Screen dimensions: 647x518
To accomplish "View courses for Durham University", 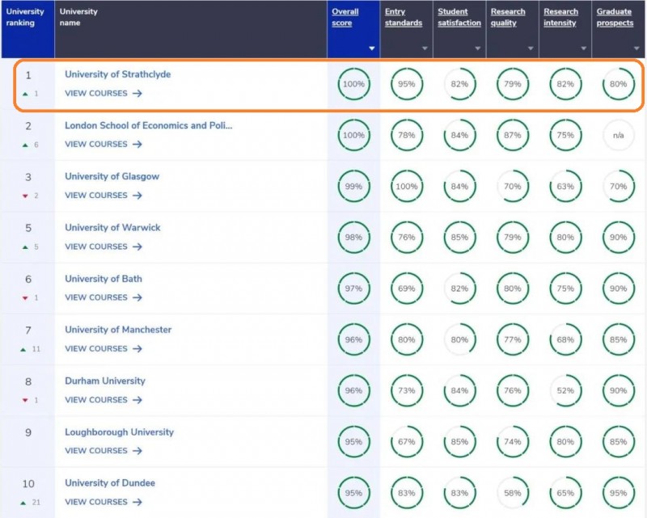I will point(104,400).
